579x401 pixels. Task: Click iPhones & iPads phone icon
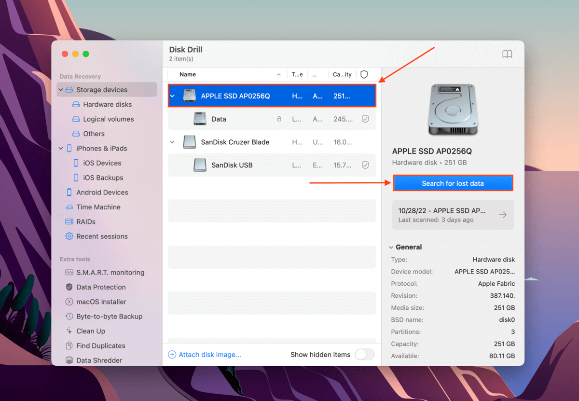69,148
